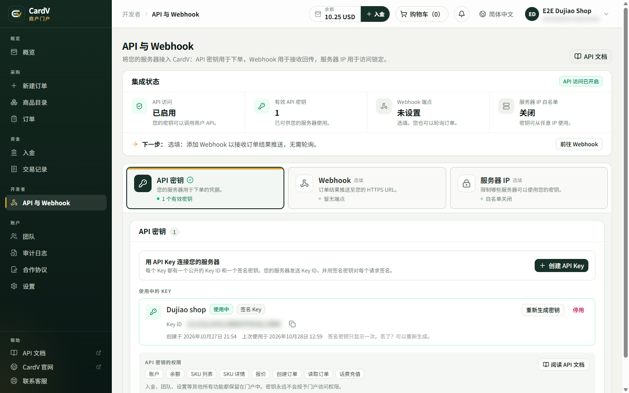
Task: Click the API 访问 shield icon
Action: [139, 106]
